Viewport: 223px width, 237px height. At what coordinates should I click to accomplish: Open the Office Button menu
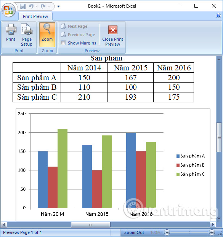[x=9, y=10]
